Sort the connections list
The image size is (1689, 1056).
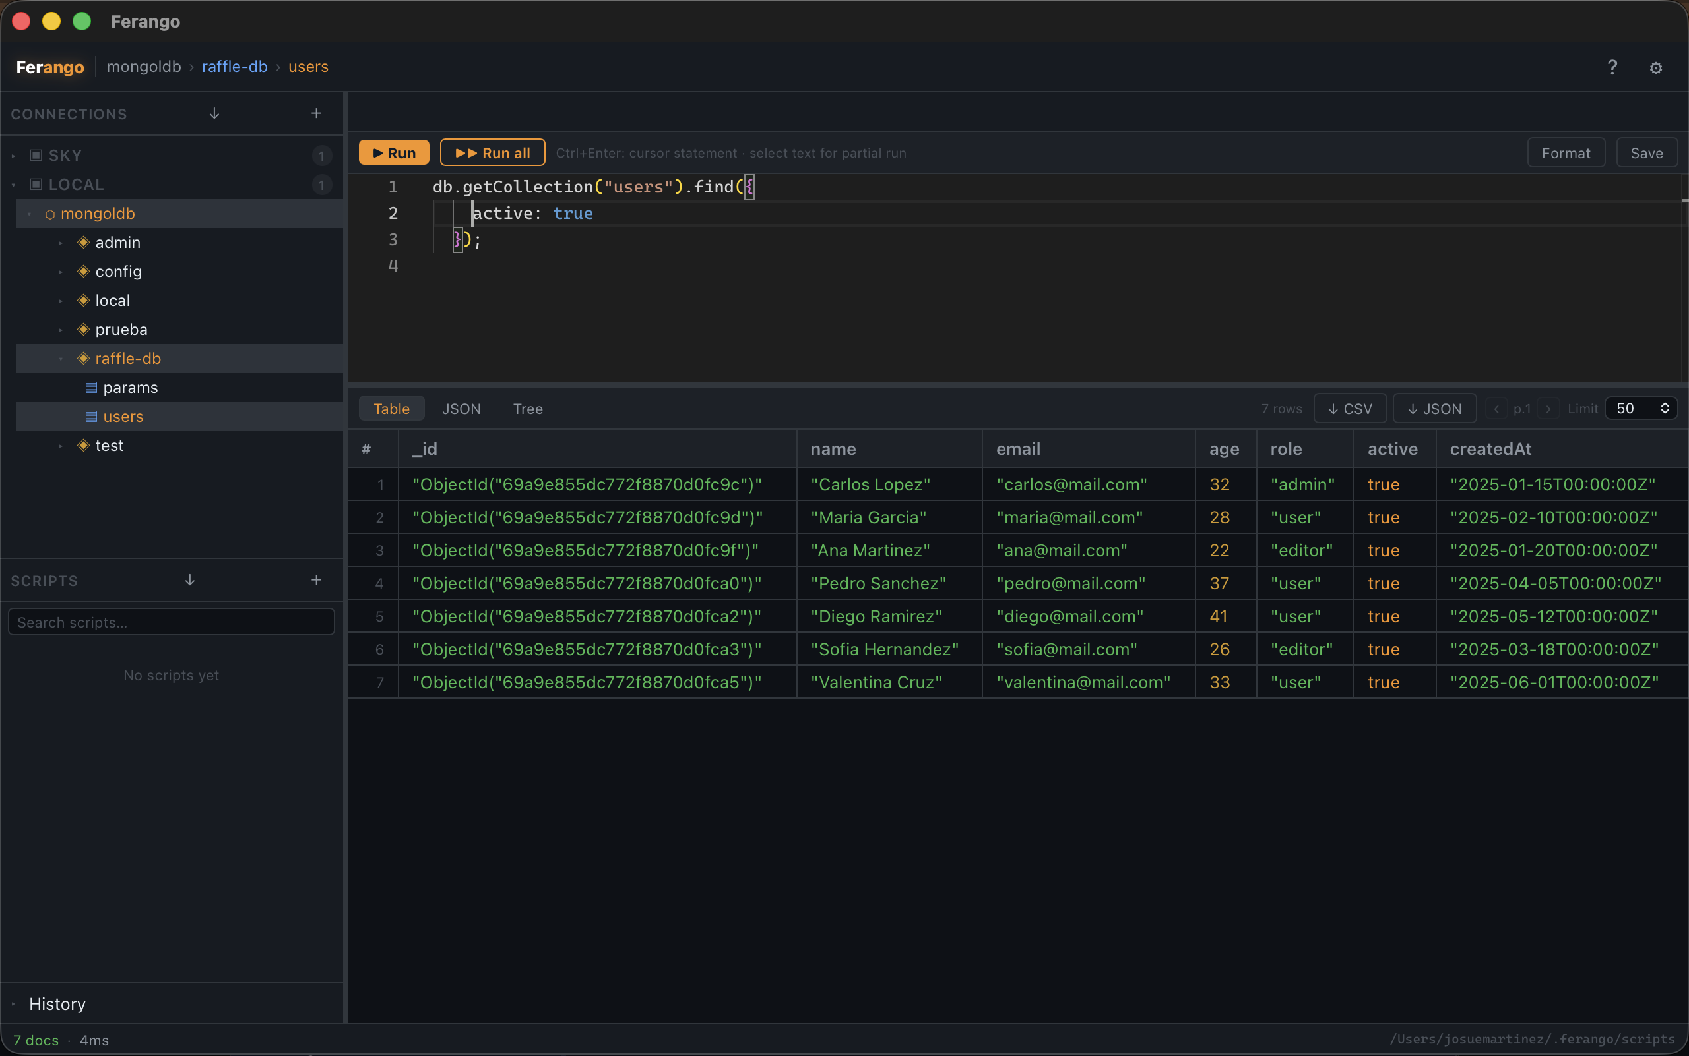(x=214, y=113)
